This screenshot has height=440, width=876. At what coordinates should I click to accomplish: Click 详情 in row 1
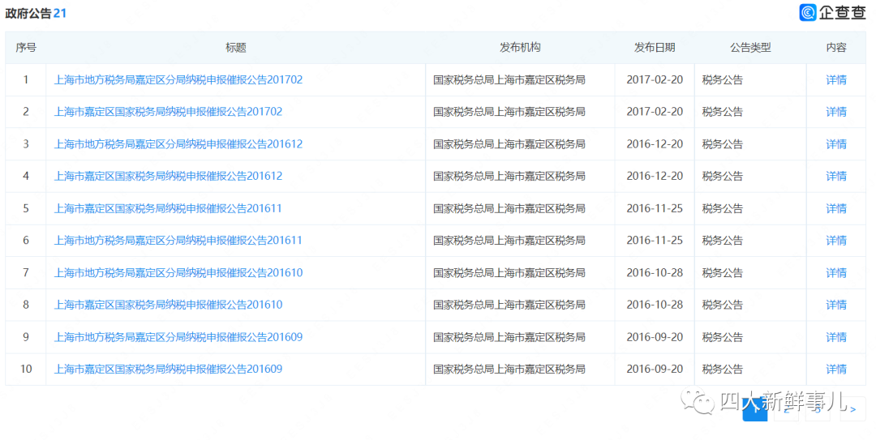[x=836, y=80]
